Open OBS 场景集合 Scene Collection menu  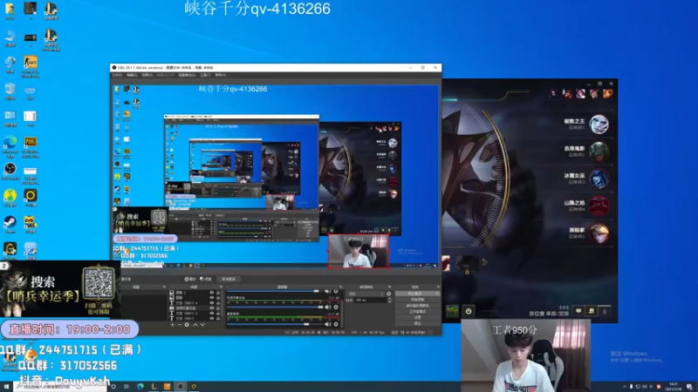pos(187,75)
